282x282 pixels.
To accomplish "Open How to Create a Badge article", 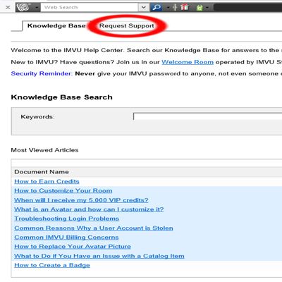I will [52, 265].
